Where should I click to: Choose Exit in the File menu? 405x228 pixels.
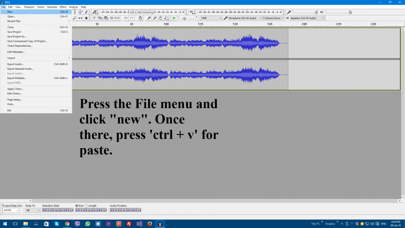pyautogui.click(x=36, y=111)
